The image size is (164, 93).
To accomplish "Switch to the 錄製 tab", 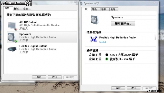I will coord(18,9).
